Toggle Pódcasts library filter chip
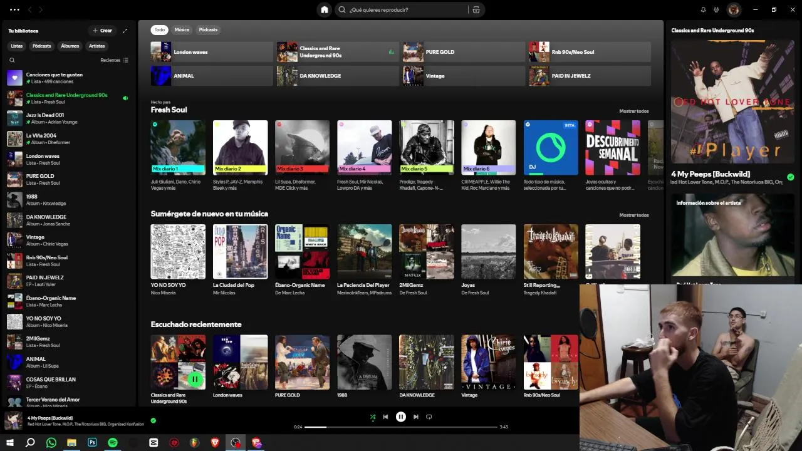The image size is (802, 451). click(42, 46)
